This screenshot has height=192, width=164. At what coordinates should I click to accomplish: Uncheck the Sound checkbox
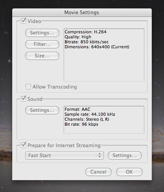[x=23, y=98]
